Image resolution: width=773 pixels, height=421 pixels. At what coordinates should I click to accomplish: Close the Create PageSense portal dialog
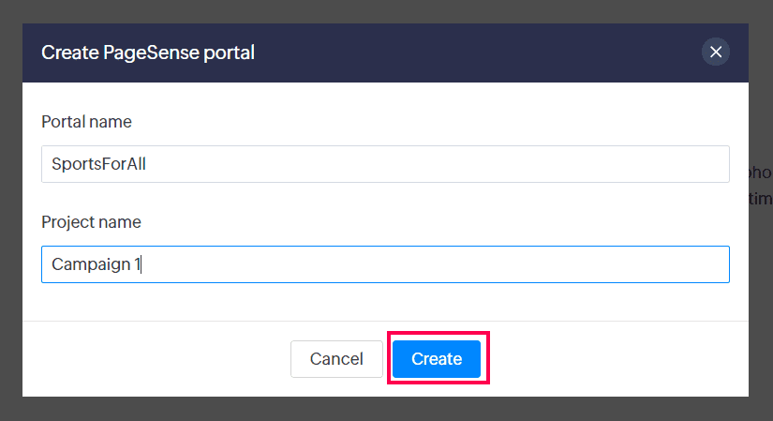tap(716, 53)
